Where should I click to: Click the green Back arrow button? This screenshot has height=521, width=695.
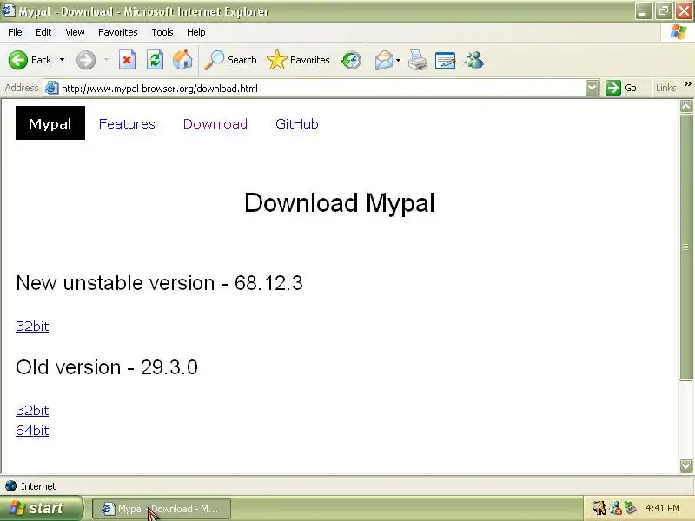coord(18,60)
